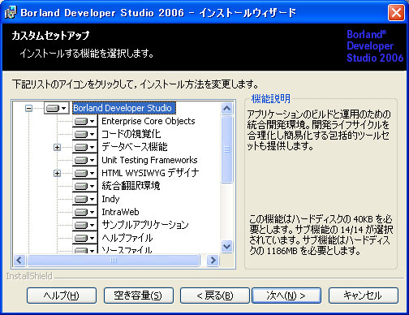Select HTML WYSIWYG デザイナ feature
Viewport: 409px width, 315px height.
150,173
